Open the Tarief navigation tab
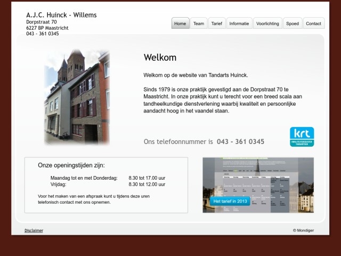This screenshot has height=256, width=341. pos(216,23)
